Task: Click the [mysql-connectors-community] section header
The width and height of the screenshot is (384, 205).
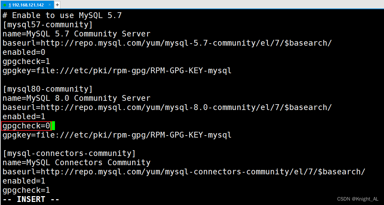Action: pyautogui.click(x=68, y=153)
